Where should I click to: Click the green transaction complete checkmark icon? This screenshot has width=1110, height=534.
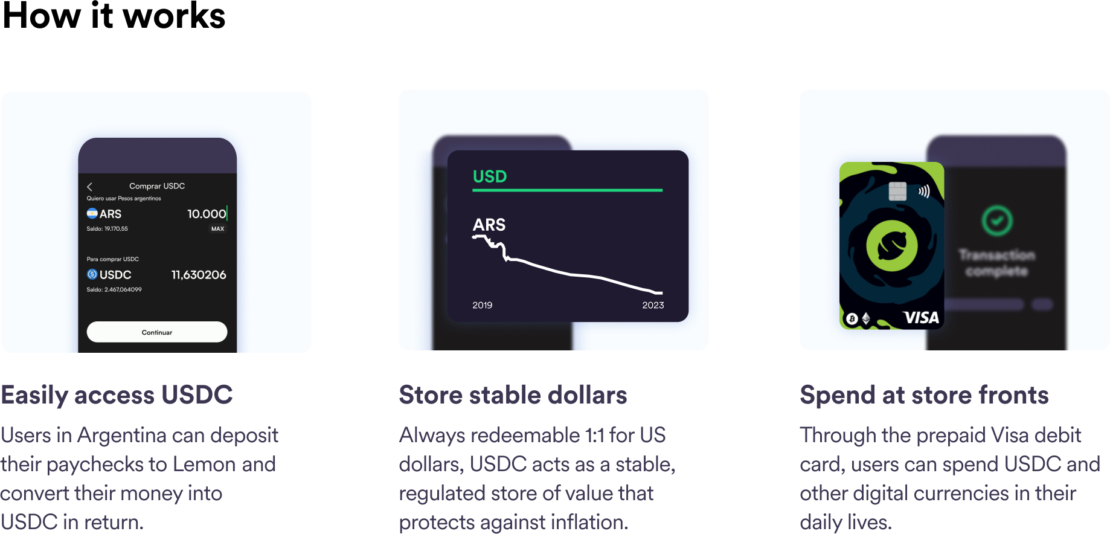click(996, 220)
